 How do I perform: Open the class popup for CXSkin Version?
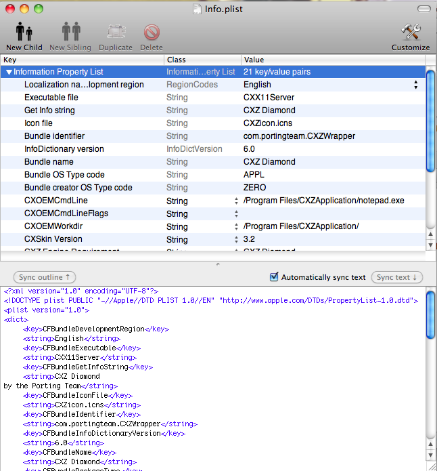tap(236, 240)
